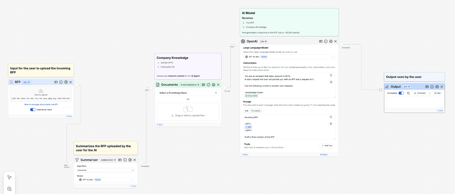Switch Prompt to Edit tab
455x194 pixels.
pyautogui.click(x=247, y=111)
